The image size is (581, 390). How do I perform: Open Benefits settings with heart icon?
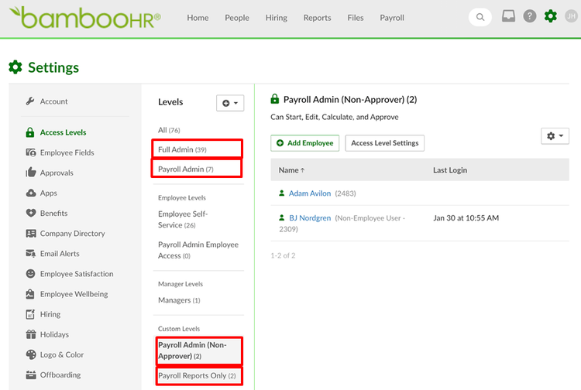53,213
